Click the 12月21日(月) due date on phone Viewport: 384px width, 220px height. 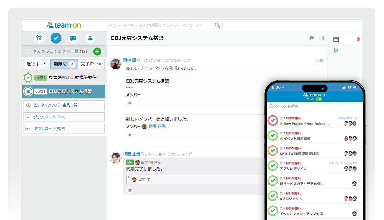pyautogui.click(x=292, y=208)
